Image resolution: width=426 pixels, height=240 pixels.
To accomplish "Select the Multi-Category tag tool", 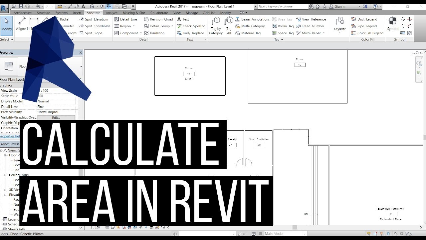I will pos(250,26).
